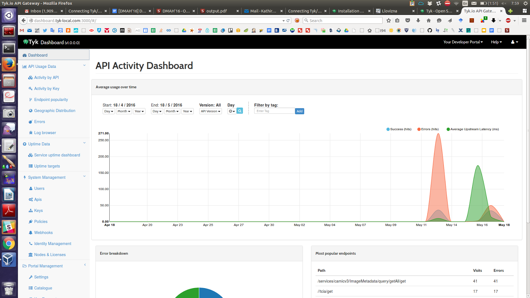
Task: Switch to the Mail - Kathir browser tab
Action: [x=263, y=11]
